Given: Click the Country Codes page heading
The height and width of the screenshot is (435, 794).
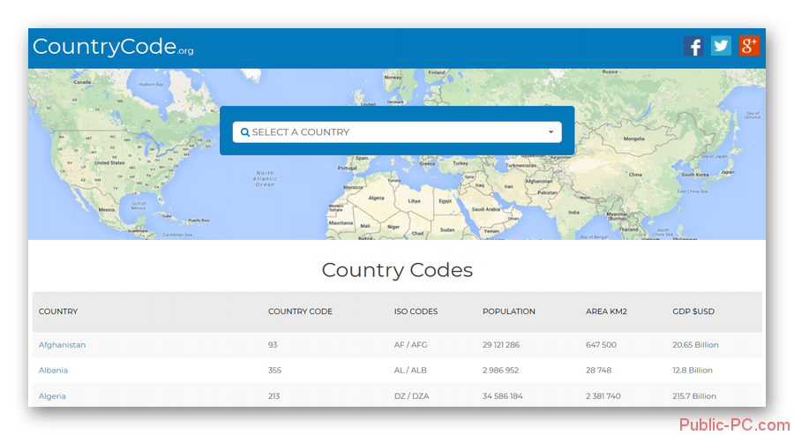Looking at the screenshot, I should [397, 270].
